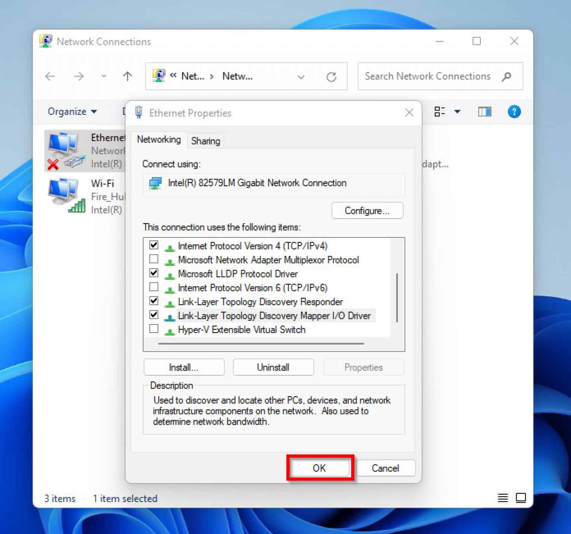The image size is (571, 534).
Task: Toggle the preview pane icon
Action: (x=484, y=111)
